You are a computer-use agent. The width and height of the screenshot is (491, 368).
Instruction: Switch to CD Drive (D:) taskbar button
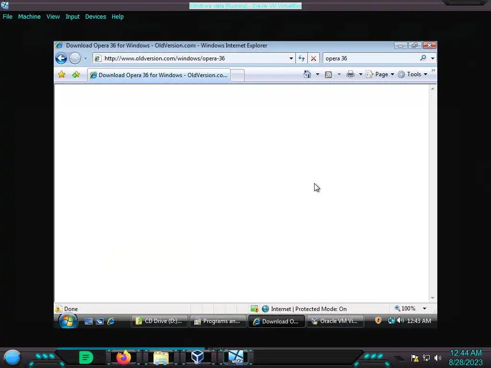pos(159,321)
